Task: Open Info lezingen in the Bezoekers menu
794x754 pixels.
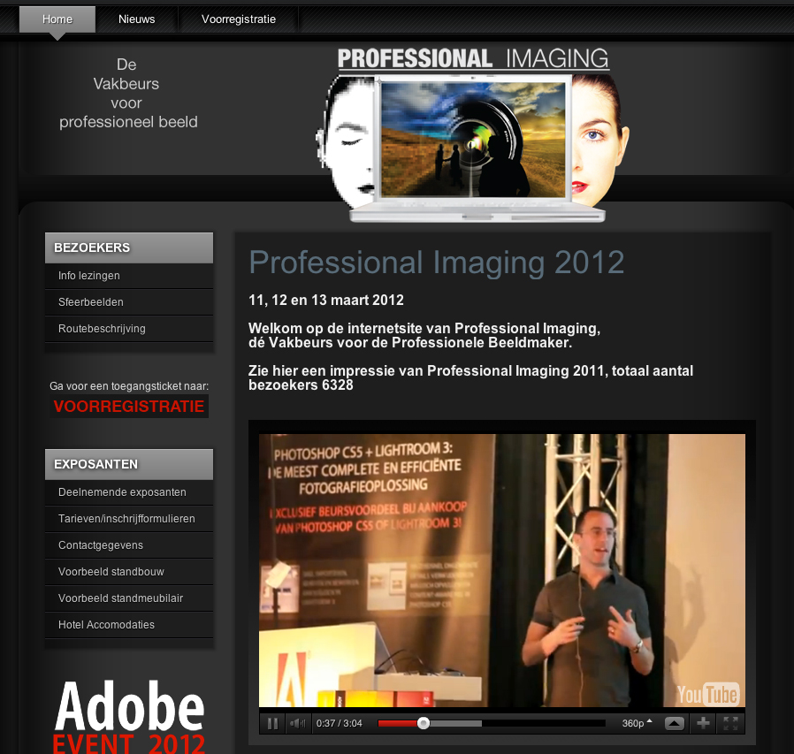Action: click(129, 276)
